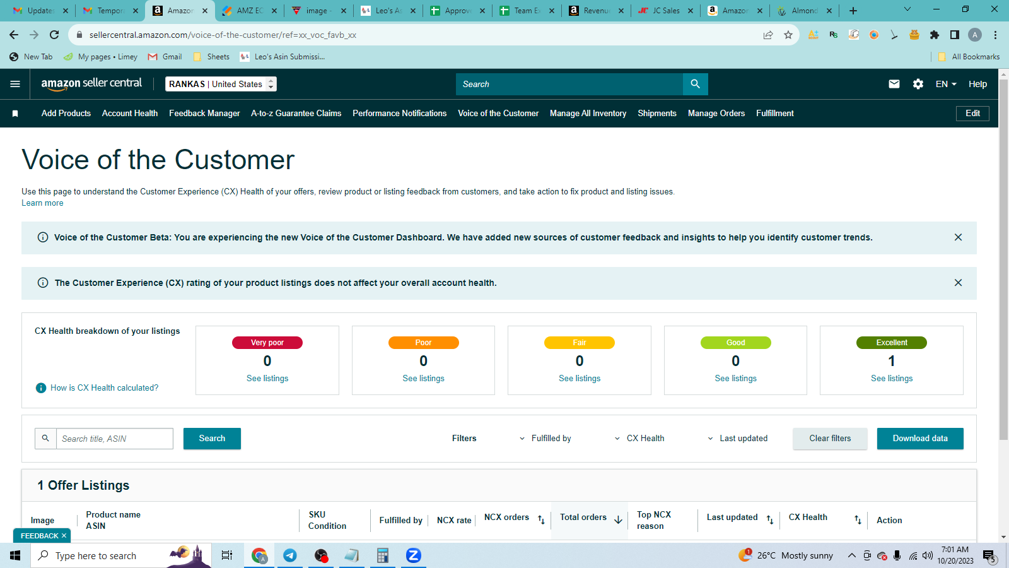This screenshot has height=568, width=1009.
Task: Switch to the JC Sales browser tab
Action: (x=665, y=11)
